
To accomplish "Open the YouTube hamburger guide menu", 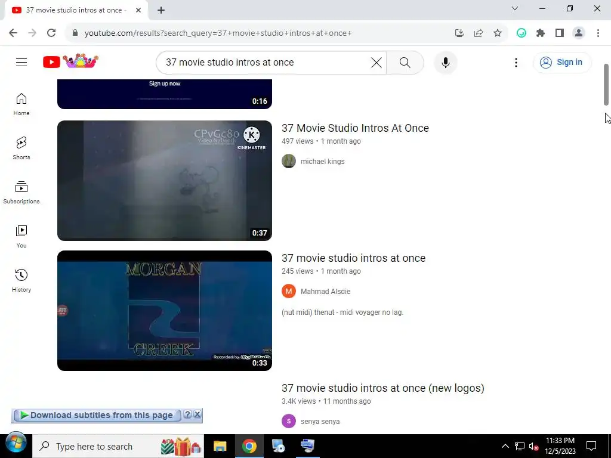I will 21,62.
